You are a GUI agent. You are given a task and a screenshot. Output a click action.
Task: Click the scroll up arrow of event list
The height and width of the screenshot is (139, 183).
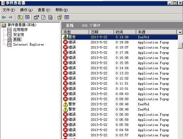click(x=180, y=32)
